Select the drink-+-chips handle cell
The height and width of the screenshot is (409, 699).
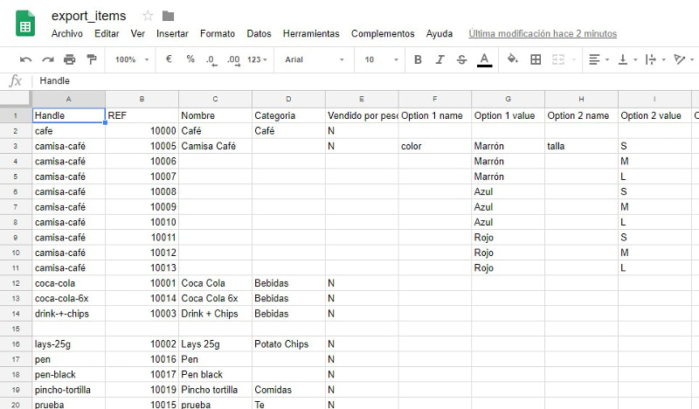tap(69, 314)
